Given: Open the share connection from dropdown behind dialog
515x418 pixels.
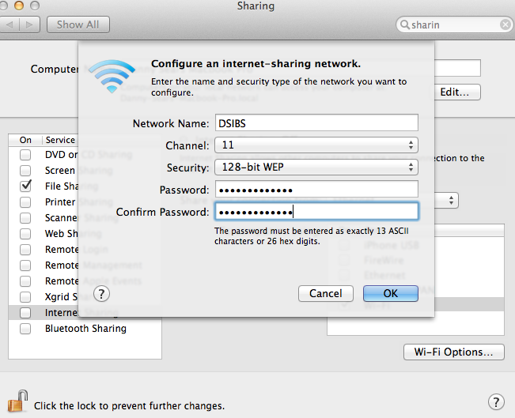Looking at the screenshot, I should 446,201.
